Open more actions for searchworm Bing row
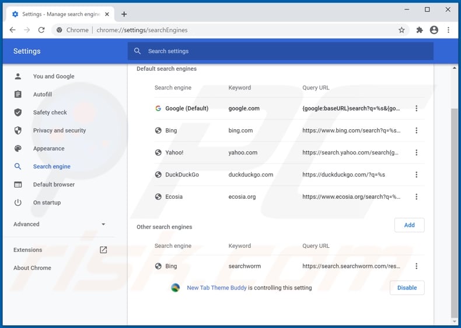The image size is (461, 328). pyautogui.click(x=416, y=267)
